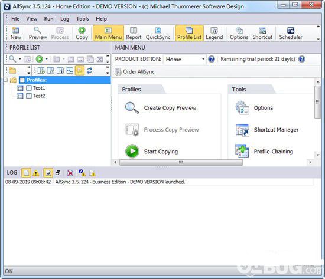The height and width of the screenshot is (279, 325).
Task: Check the Test1 profile checkbox
Action: (29, 88)
